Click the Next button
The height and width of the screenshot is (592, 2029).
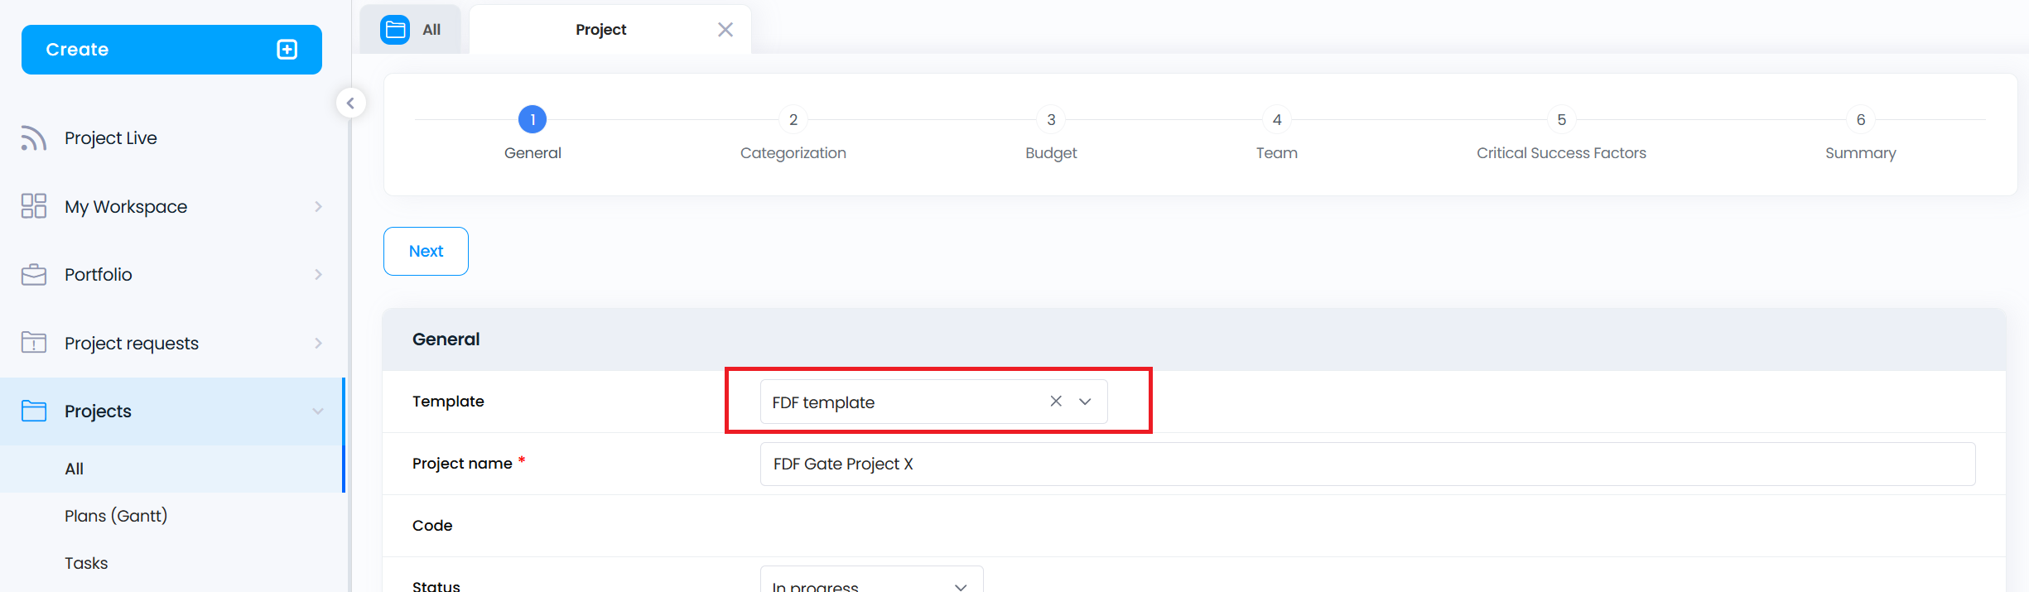426,251
